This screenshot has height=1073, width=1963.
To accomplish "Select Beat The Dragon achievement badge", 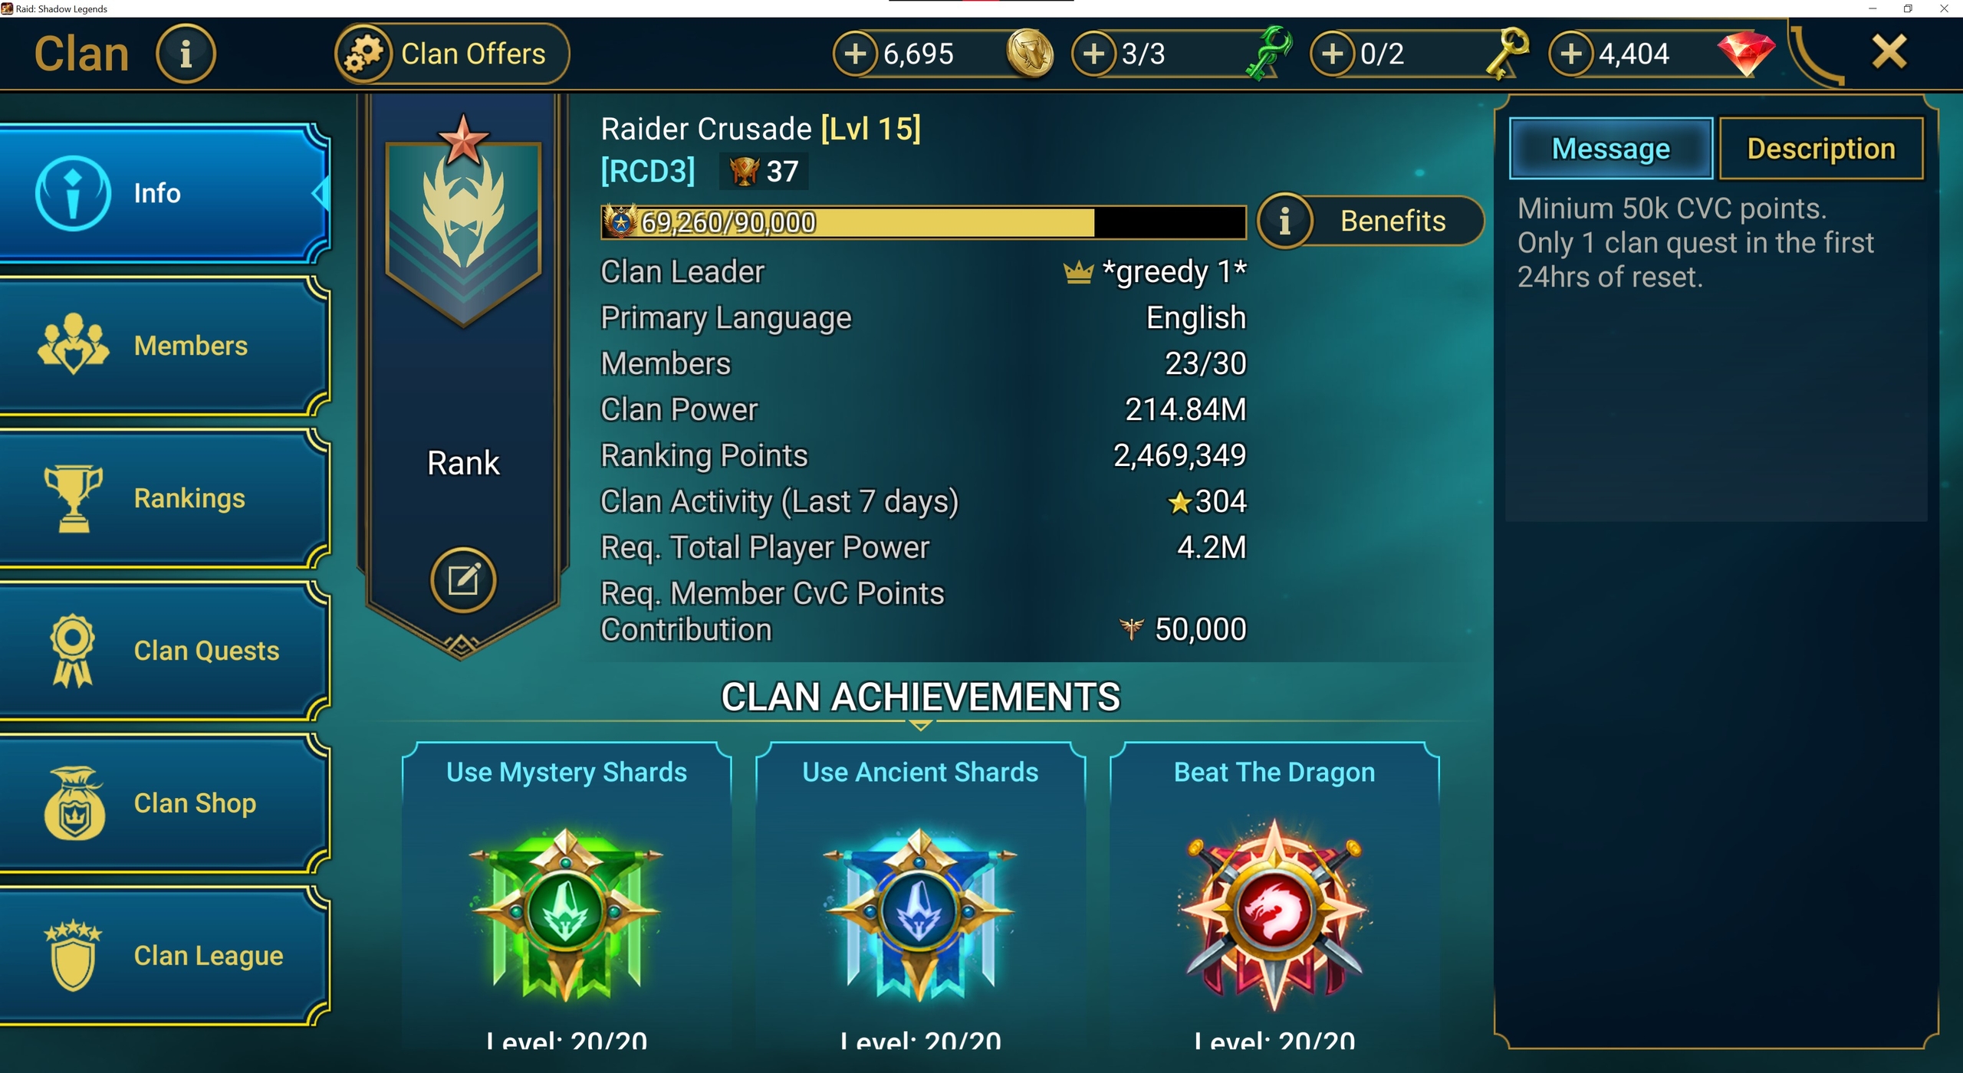I will click(1274, 914).
